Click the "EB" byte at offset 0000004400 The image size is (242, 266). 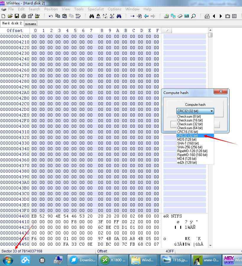(34, 216)
